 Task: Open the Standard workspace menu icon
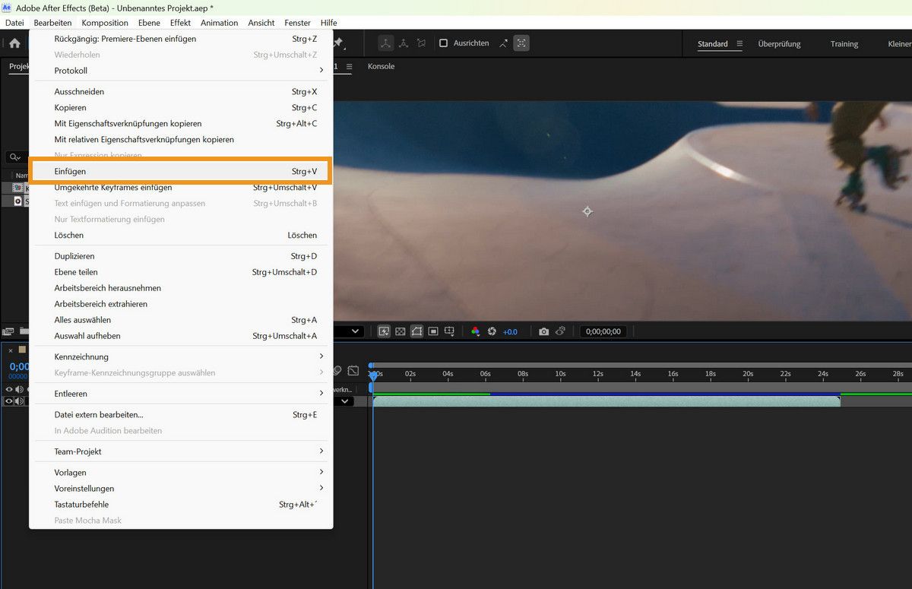739,44
